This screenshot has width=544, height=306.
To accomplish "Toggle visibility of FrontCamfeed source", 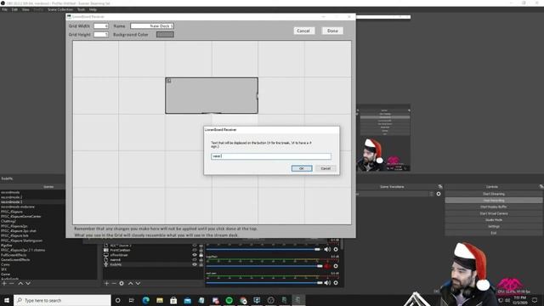I will coord(195,250).
